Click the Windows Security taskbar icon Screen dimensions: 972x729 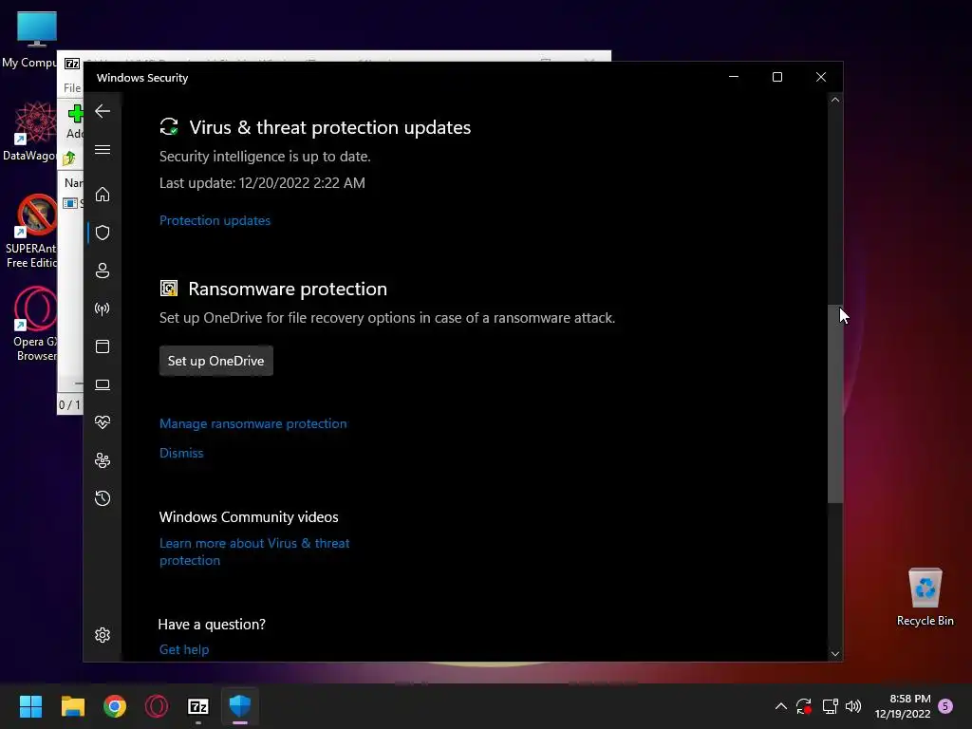(240, 706)
